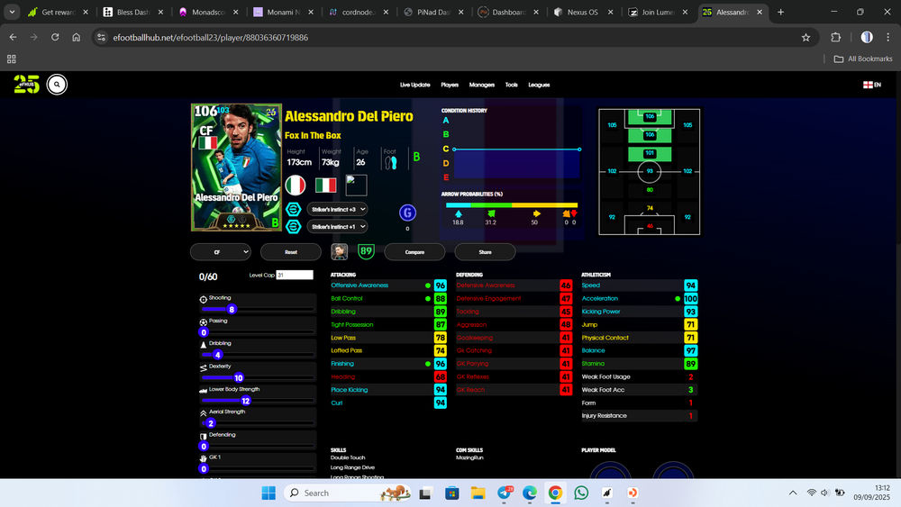This screenshot has width=901, height=507.
Task: Click the Level Cap input field
Action: coord(295,275)
